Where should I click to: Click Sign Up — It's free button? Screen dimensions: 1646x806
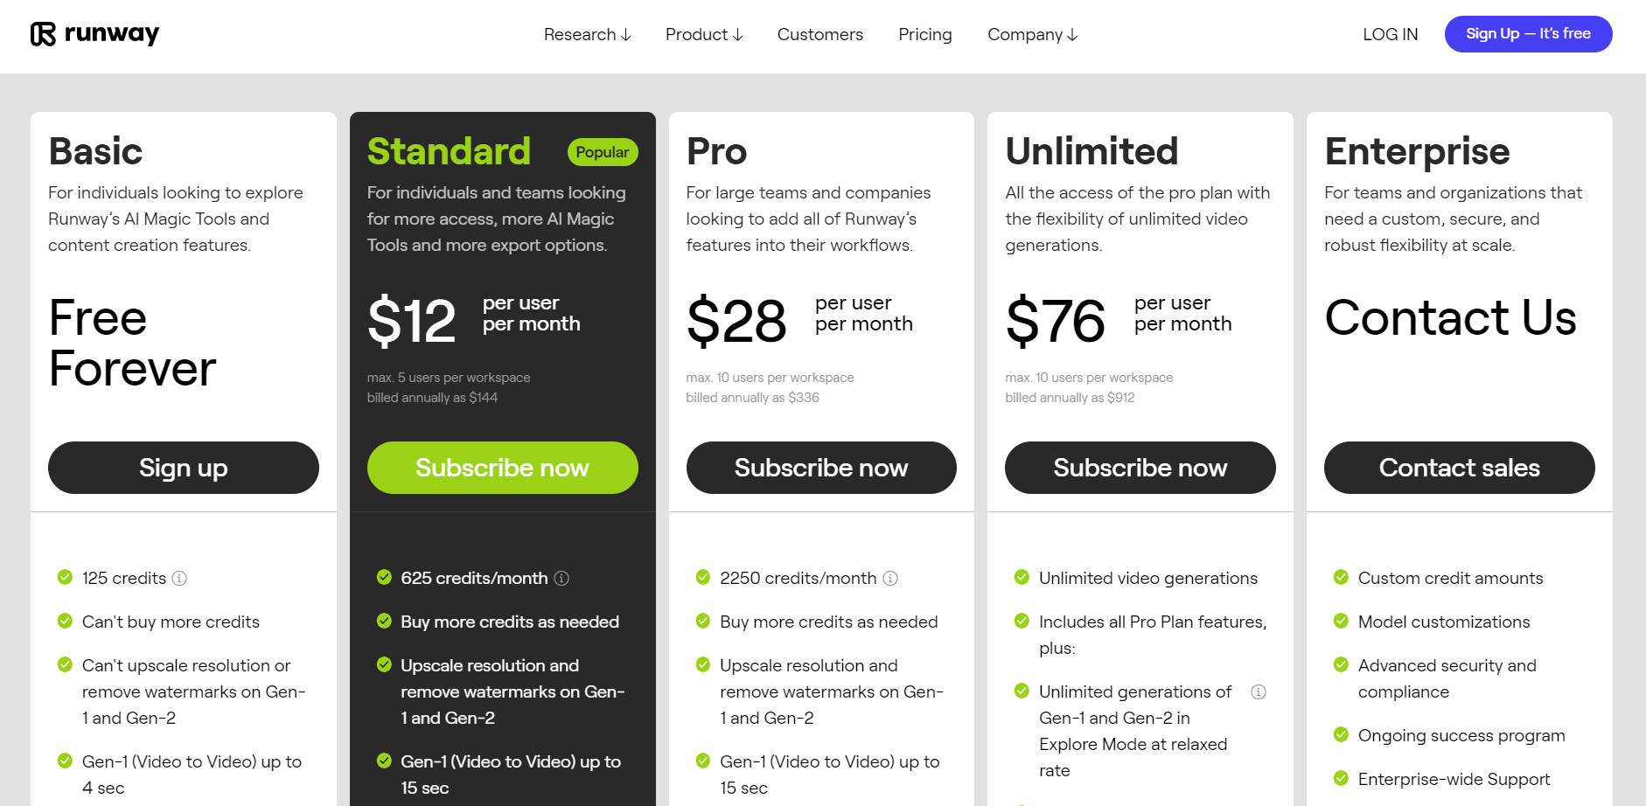(x=1529, y=34)
